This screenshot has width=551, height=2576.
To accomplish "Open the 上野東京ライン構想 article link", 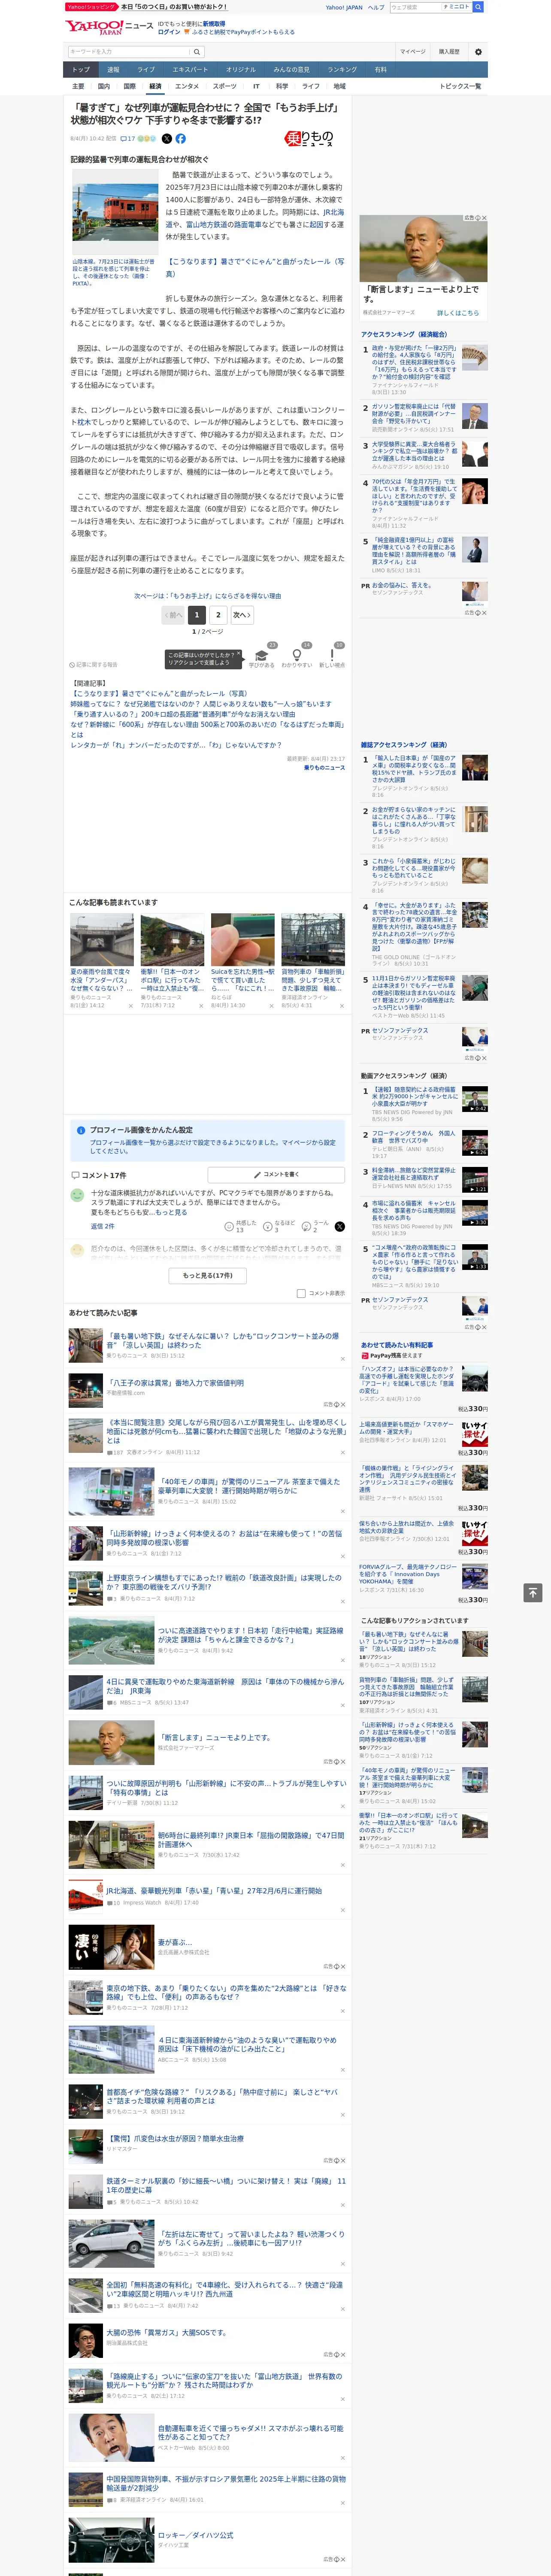I will pos(224,1582).
